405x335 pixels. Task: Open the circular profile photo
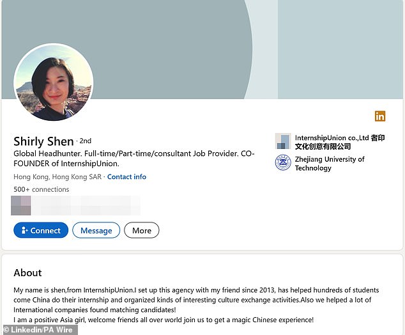[x=54, y=82]
